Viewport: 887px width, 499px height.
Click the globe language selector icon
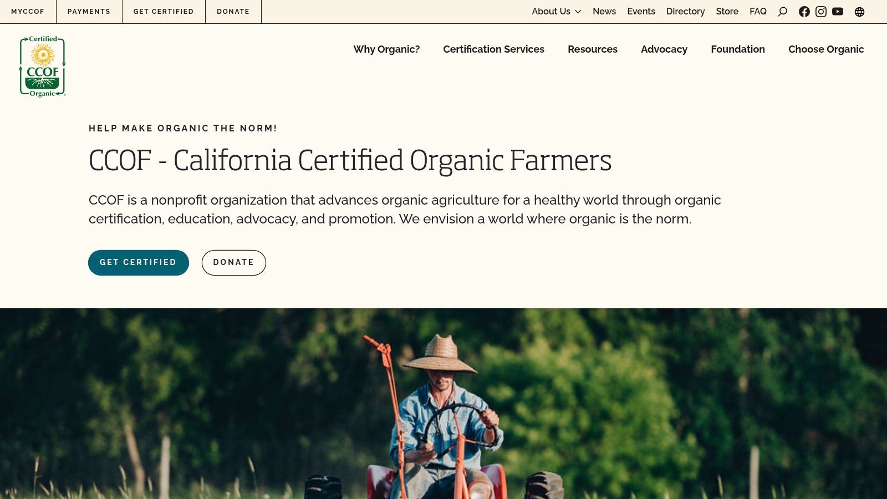click(859, 12)
